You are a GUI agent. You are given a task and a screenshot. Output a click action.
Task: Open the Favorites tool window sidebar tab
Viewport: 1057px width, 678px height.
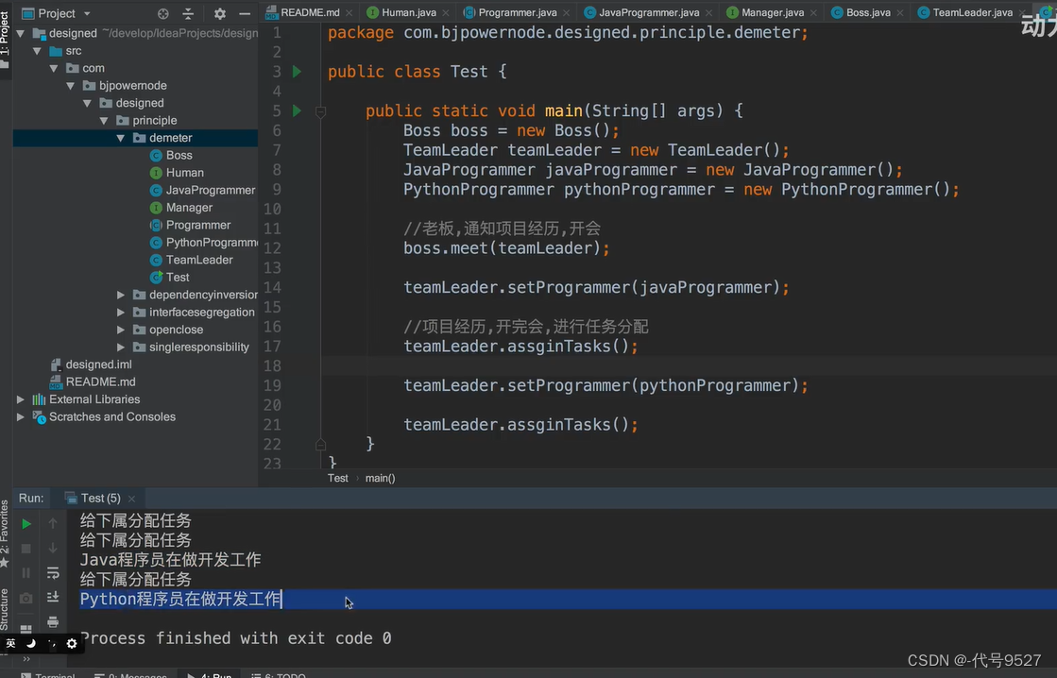(5, 534)
